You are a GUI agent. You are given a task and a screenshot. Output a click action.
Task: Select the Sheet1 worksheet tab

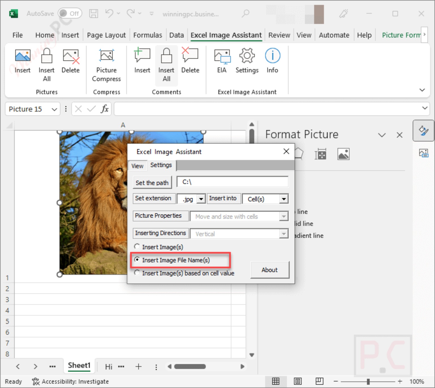(79, 366)
